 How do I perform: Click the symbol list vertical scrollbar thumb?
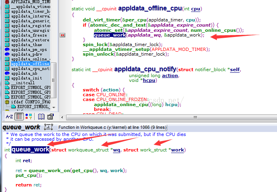tap(54, 80)
